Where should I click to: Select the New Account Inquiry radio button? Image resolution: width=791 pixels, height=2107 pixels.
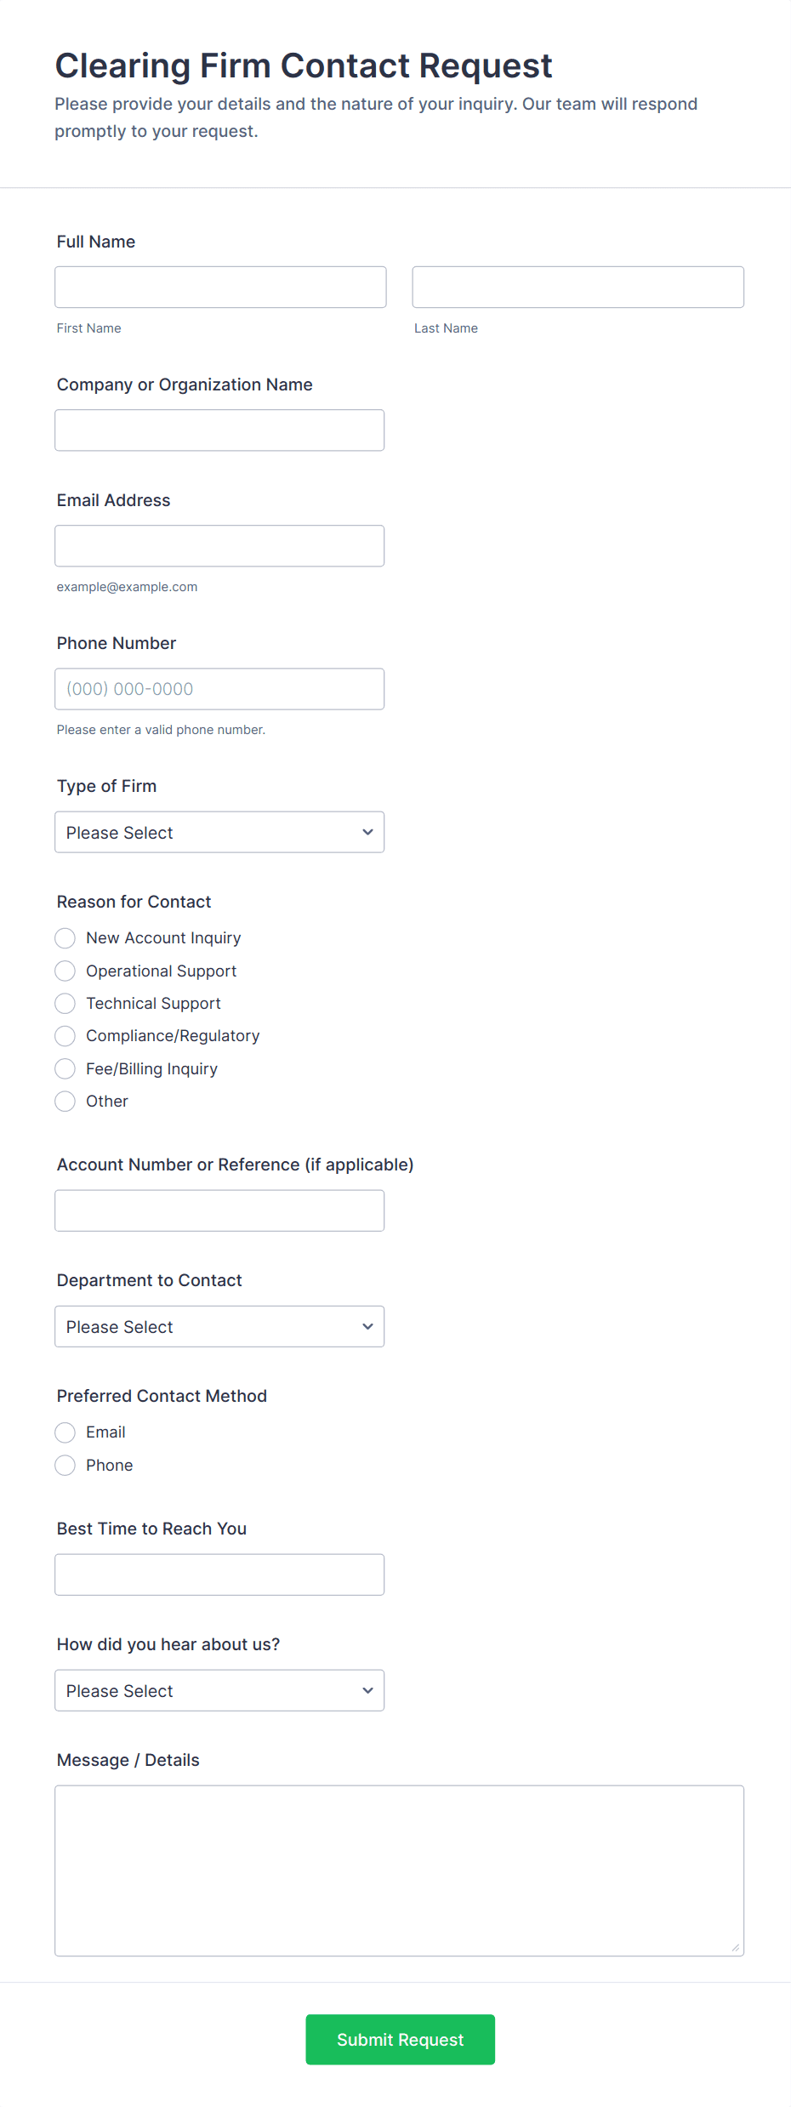pos(65,937)
